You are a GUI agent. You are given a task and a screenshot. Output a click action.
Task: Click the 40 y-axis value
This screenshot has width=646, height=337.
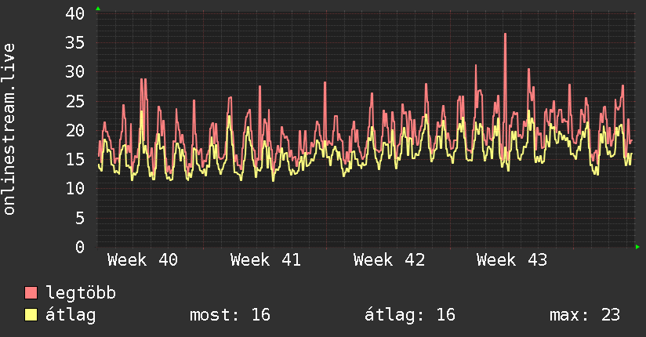point(75,13)
